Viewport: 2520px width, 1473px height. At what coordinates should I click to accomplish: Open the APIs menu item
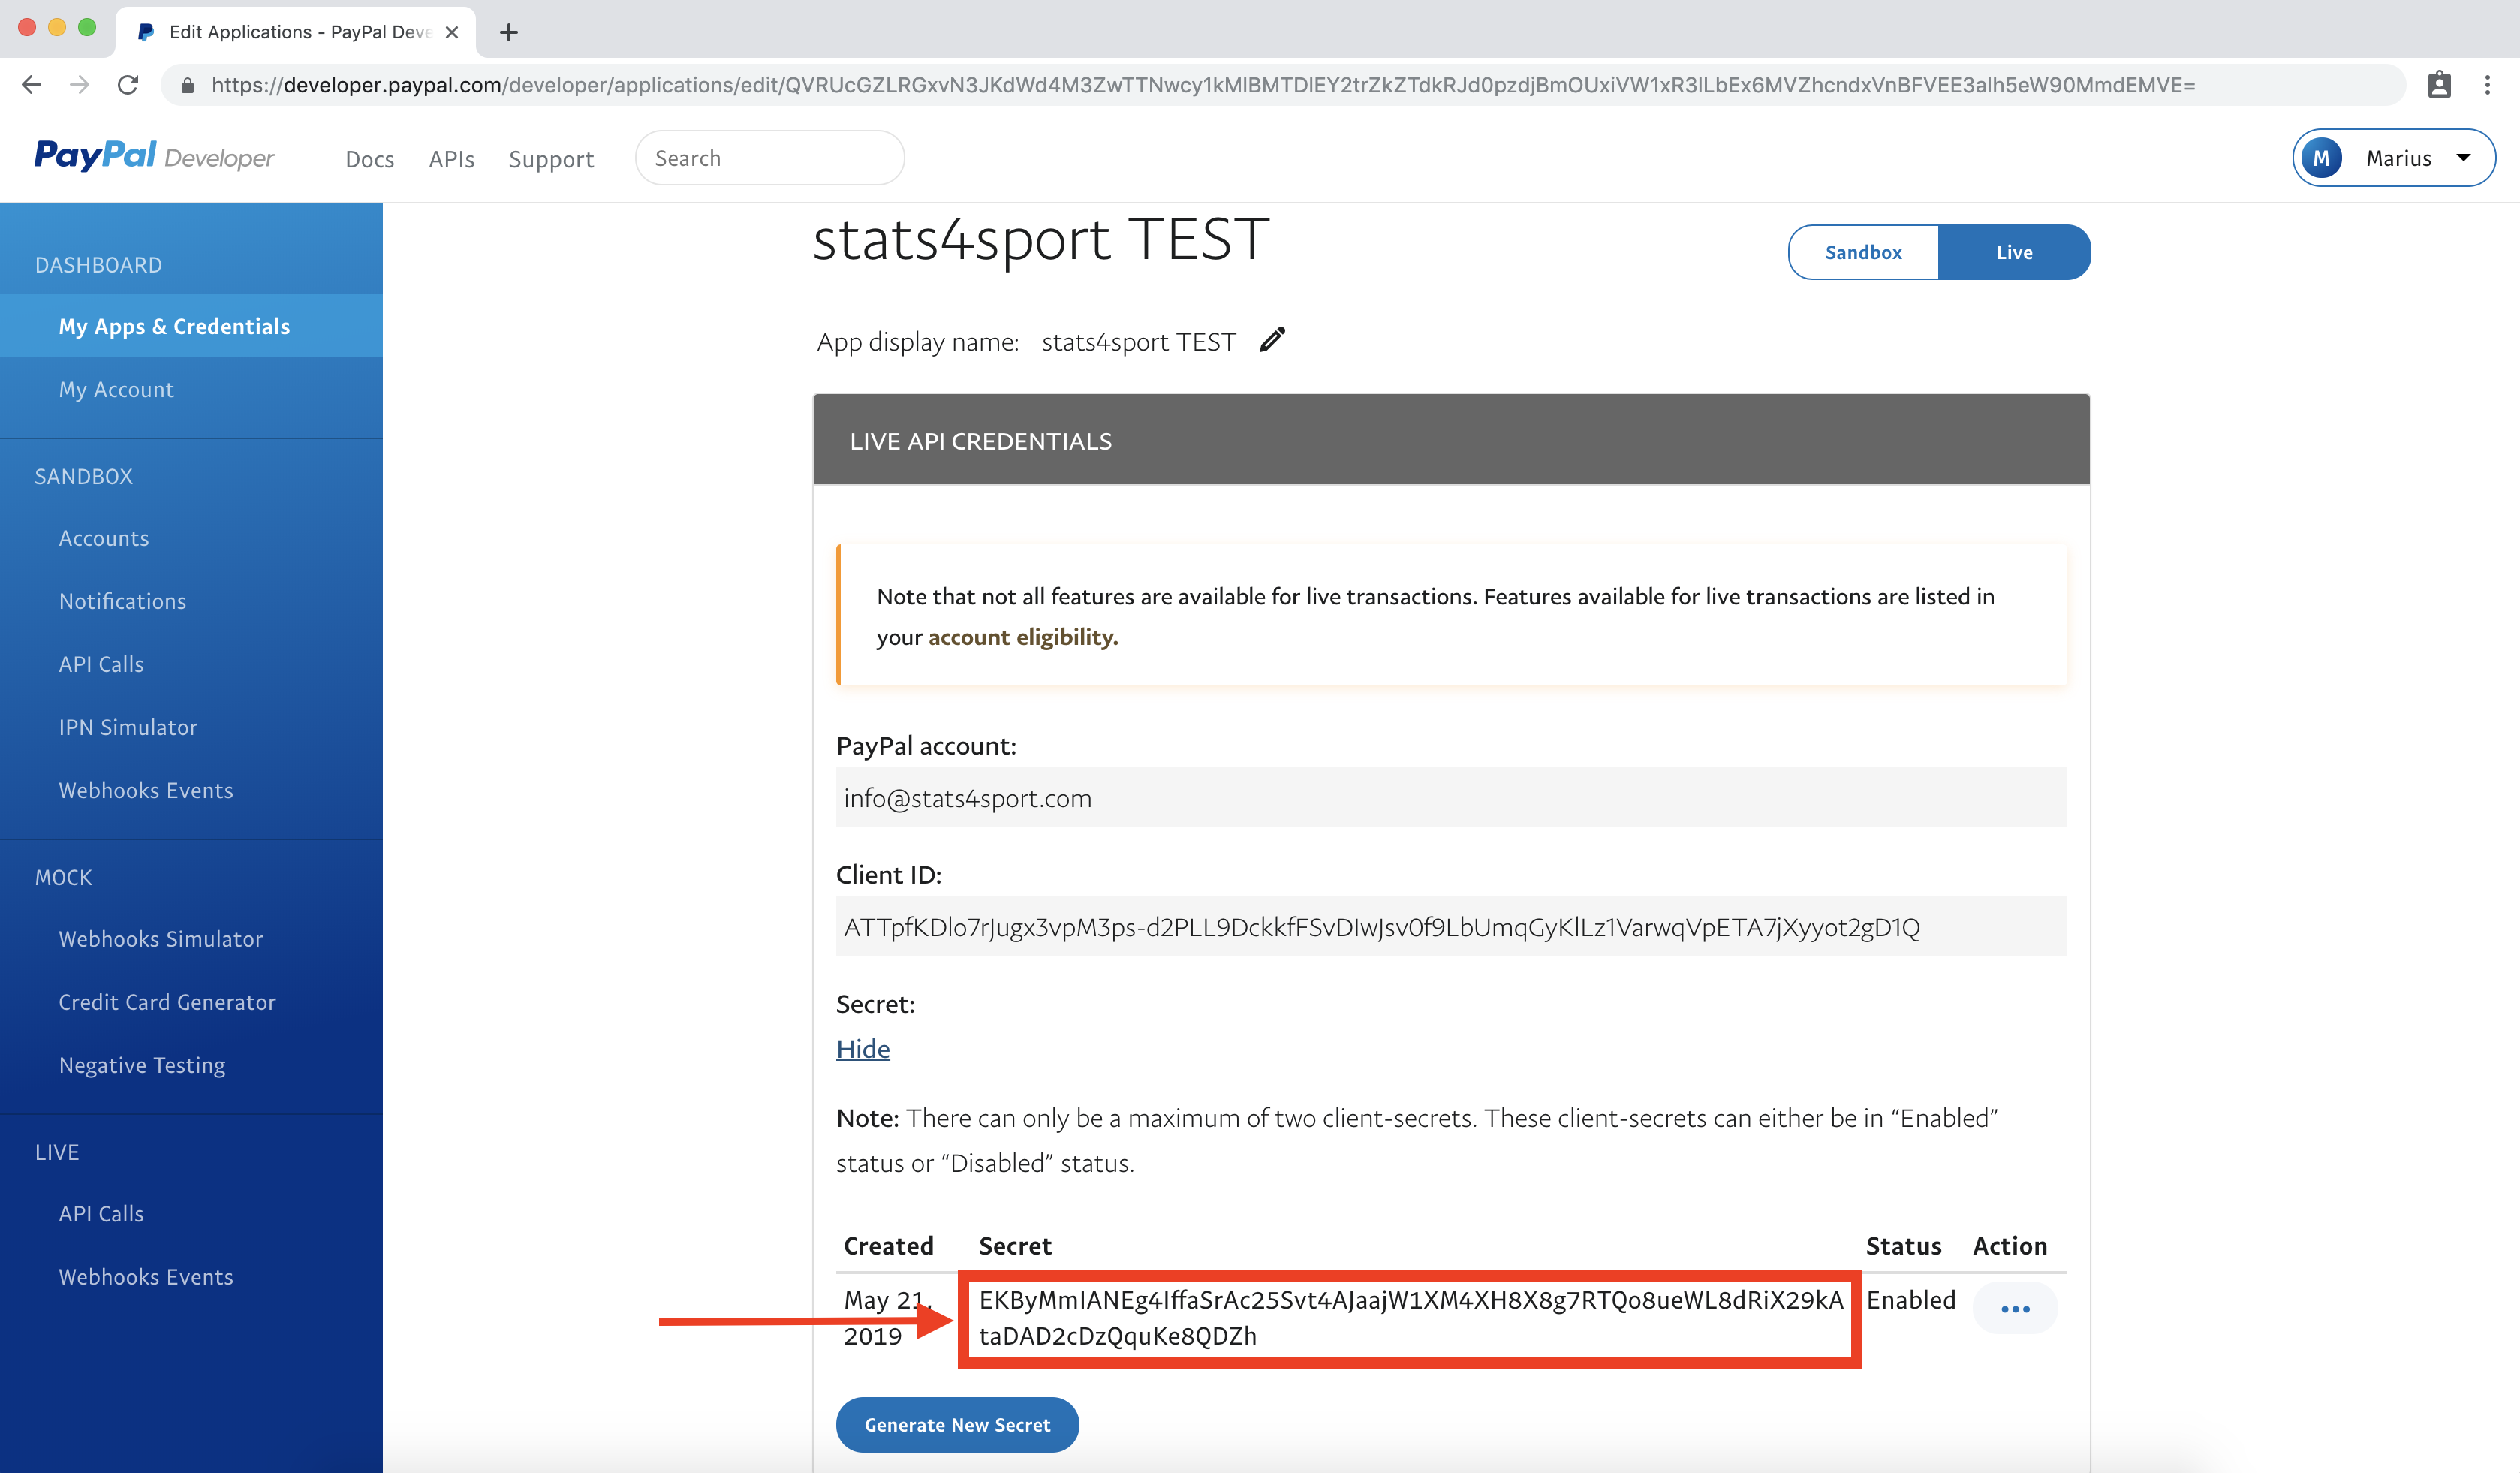(451, 159)
